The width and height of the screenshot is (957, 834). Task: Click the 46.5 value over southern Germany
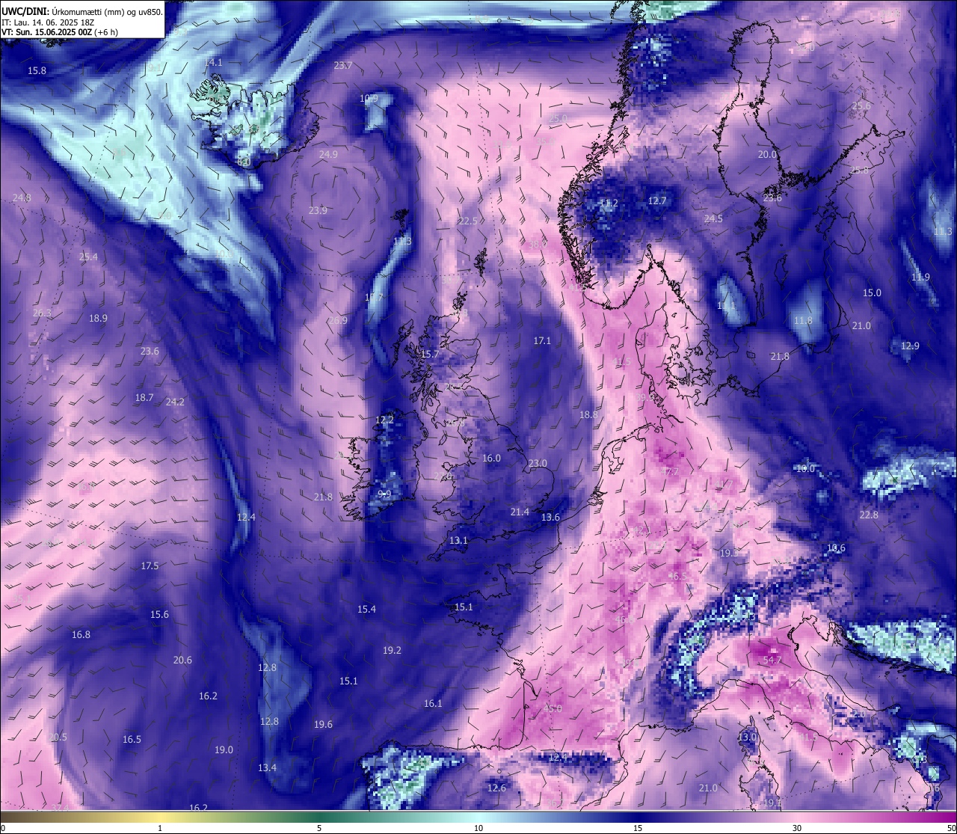pyautogui.click(x=677, y=577)
